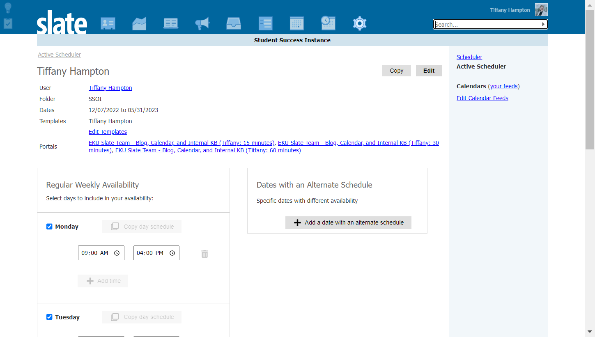Image resolution: width=595 pixels, height=337 pixels.
Task: Open the Scheduler sidebar link
Action: (x=469, y=57)
